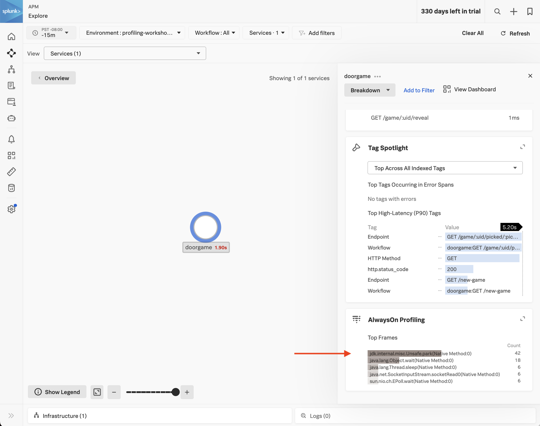Click the bookmark icon in header

pos(530,11)
